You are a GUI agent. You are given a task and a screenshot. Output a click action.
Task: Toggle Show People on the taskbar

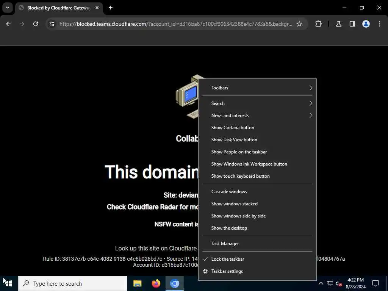tap(257, 152)
